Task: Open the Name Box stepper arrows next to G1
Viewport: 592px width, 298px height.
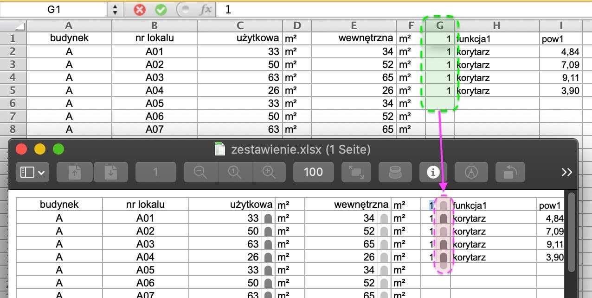Action: [x=114, y=9]
